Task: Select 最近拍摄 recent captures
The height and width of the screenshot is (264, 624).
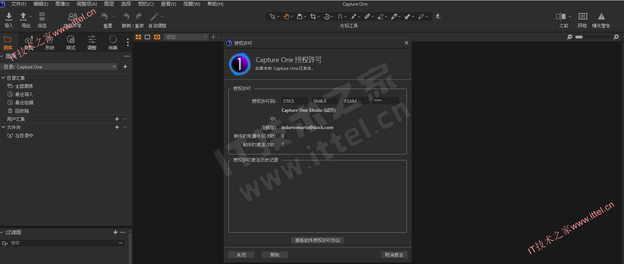Action: click(x=24, y=102)
